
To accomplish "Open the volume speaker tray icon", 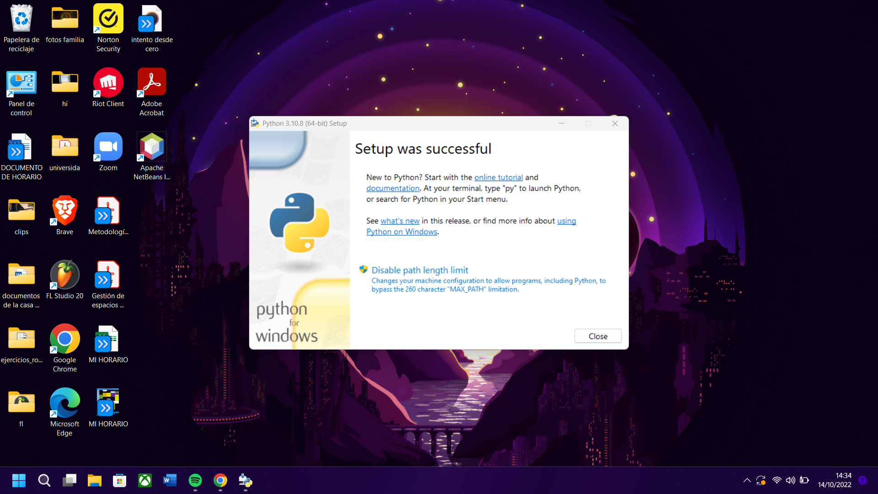I will tap(790, 480).
